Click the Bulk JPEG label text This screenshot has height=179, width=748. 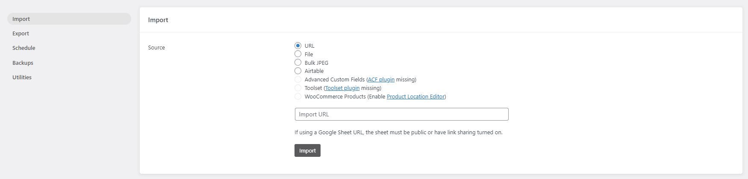click(316, 63)
